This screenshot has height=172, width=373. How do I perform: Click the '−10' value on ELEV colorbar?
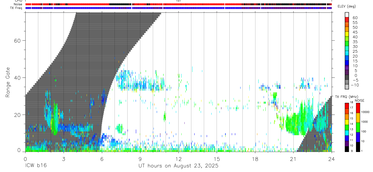(355, 85)
